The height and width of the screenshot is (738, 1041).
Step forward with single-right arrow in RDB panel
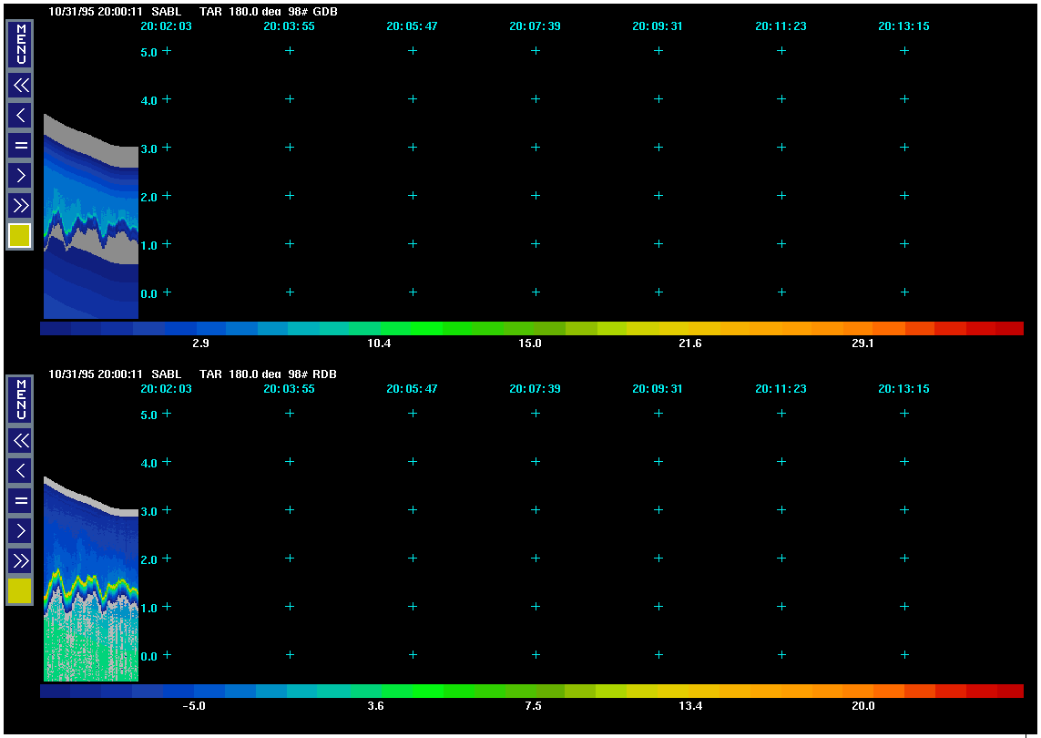click(20, 530)
